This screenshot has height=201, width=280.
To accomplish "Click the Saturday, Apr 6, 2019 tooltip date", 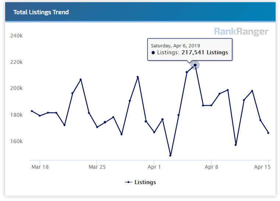I will [x=176, y=45].
